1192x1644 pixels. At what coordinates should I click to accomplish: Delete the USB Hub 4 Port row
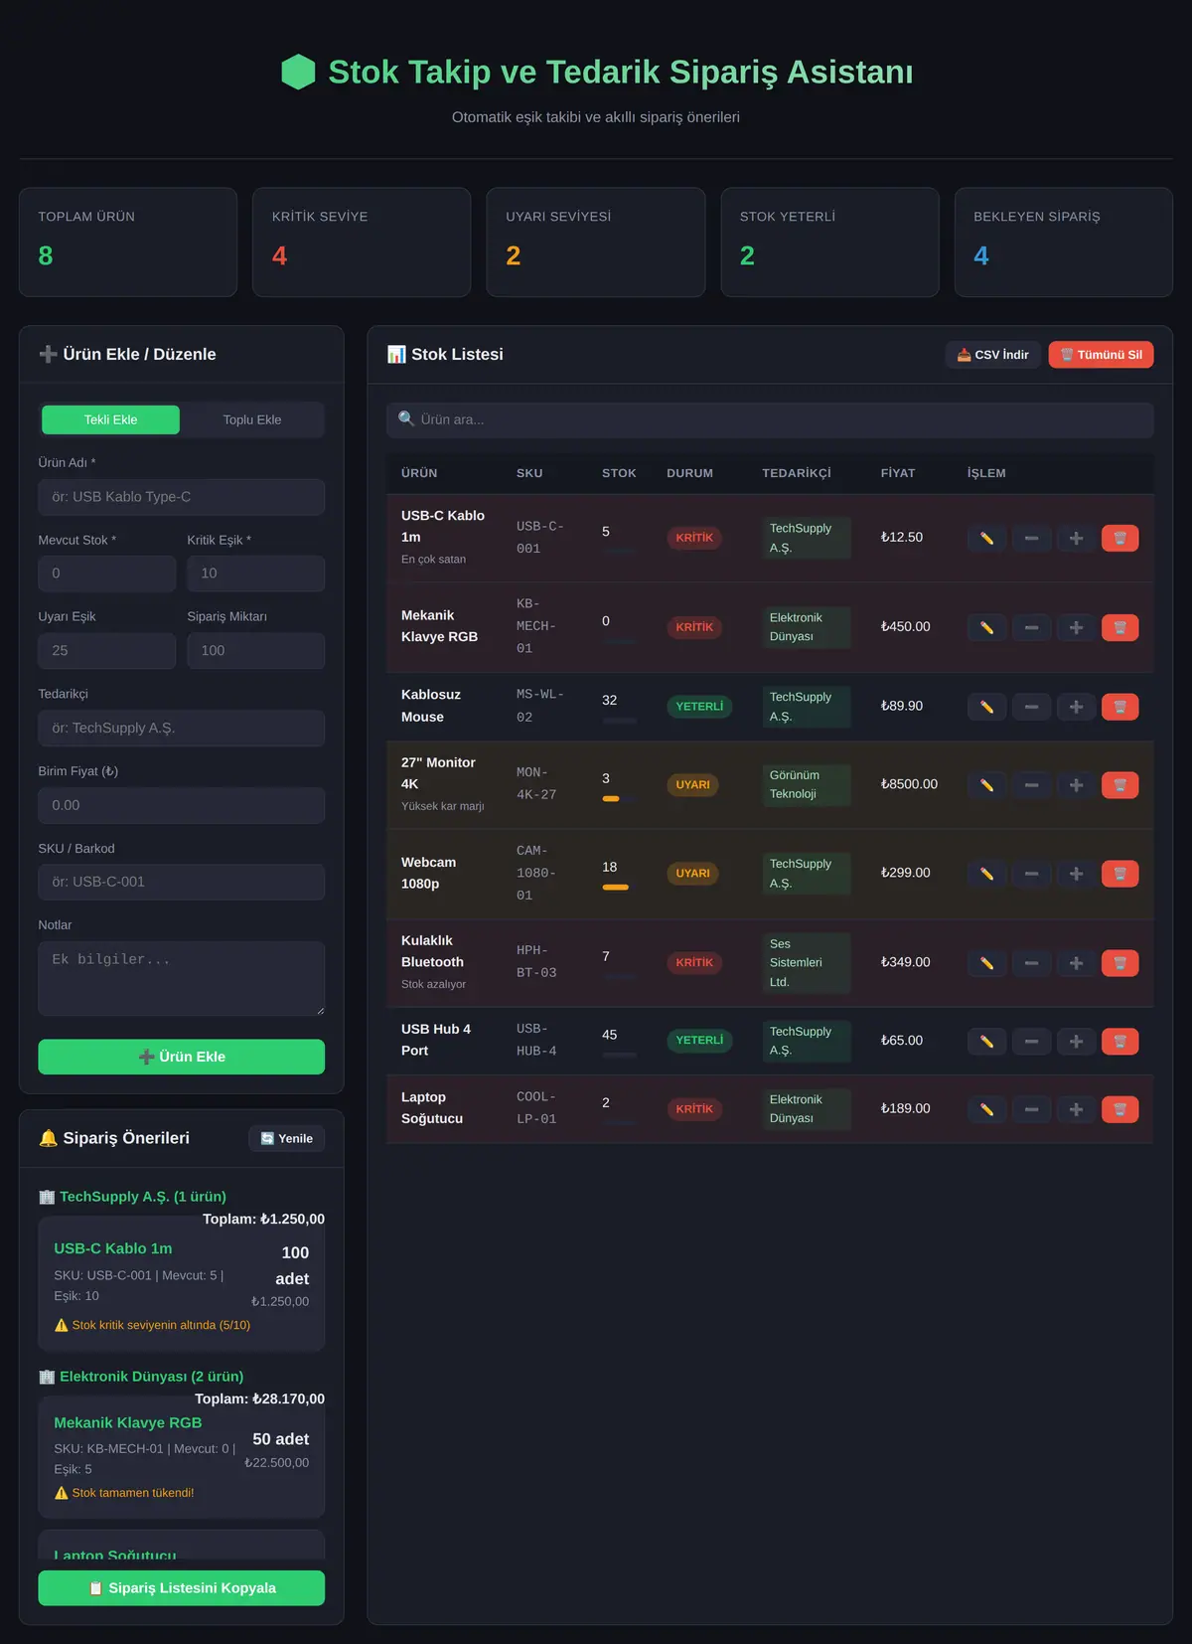click(1119, 1042)
